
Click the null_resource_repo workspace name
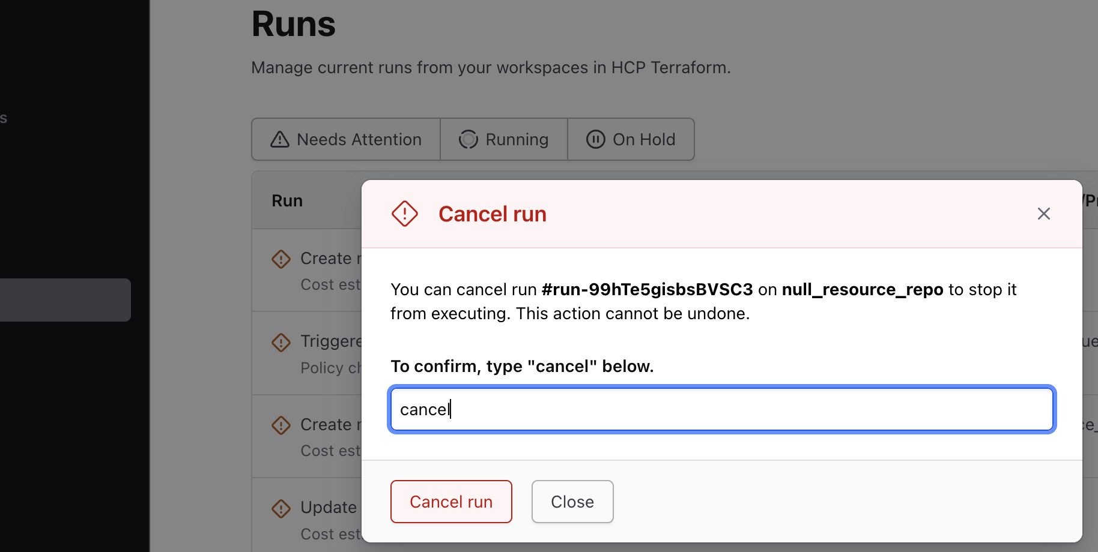pos(862,289)
